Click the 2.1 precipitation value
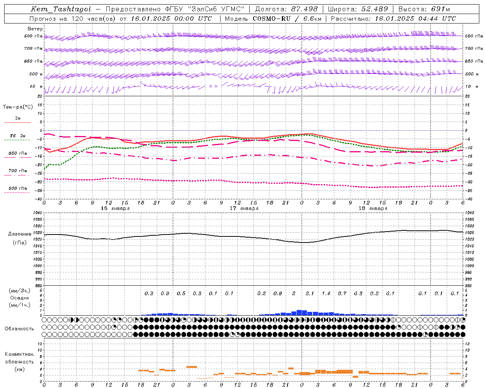485x388 pixels. [x=310, y=294]
